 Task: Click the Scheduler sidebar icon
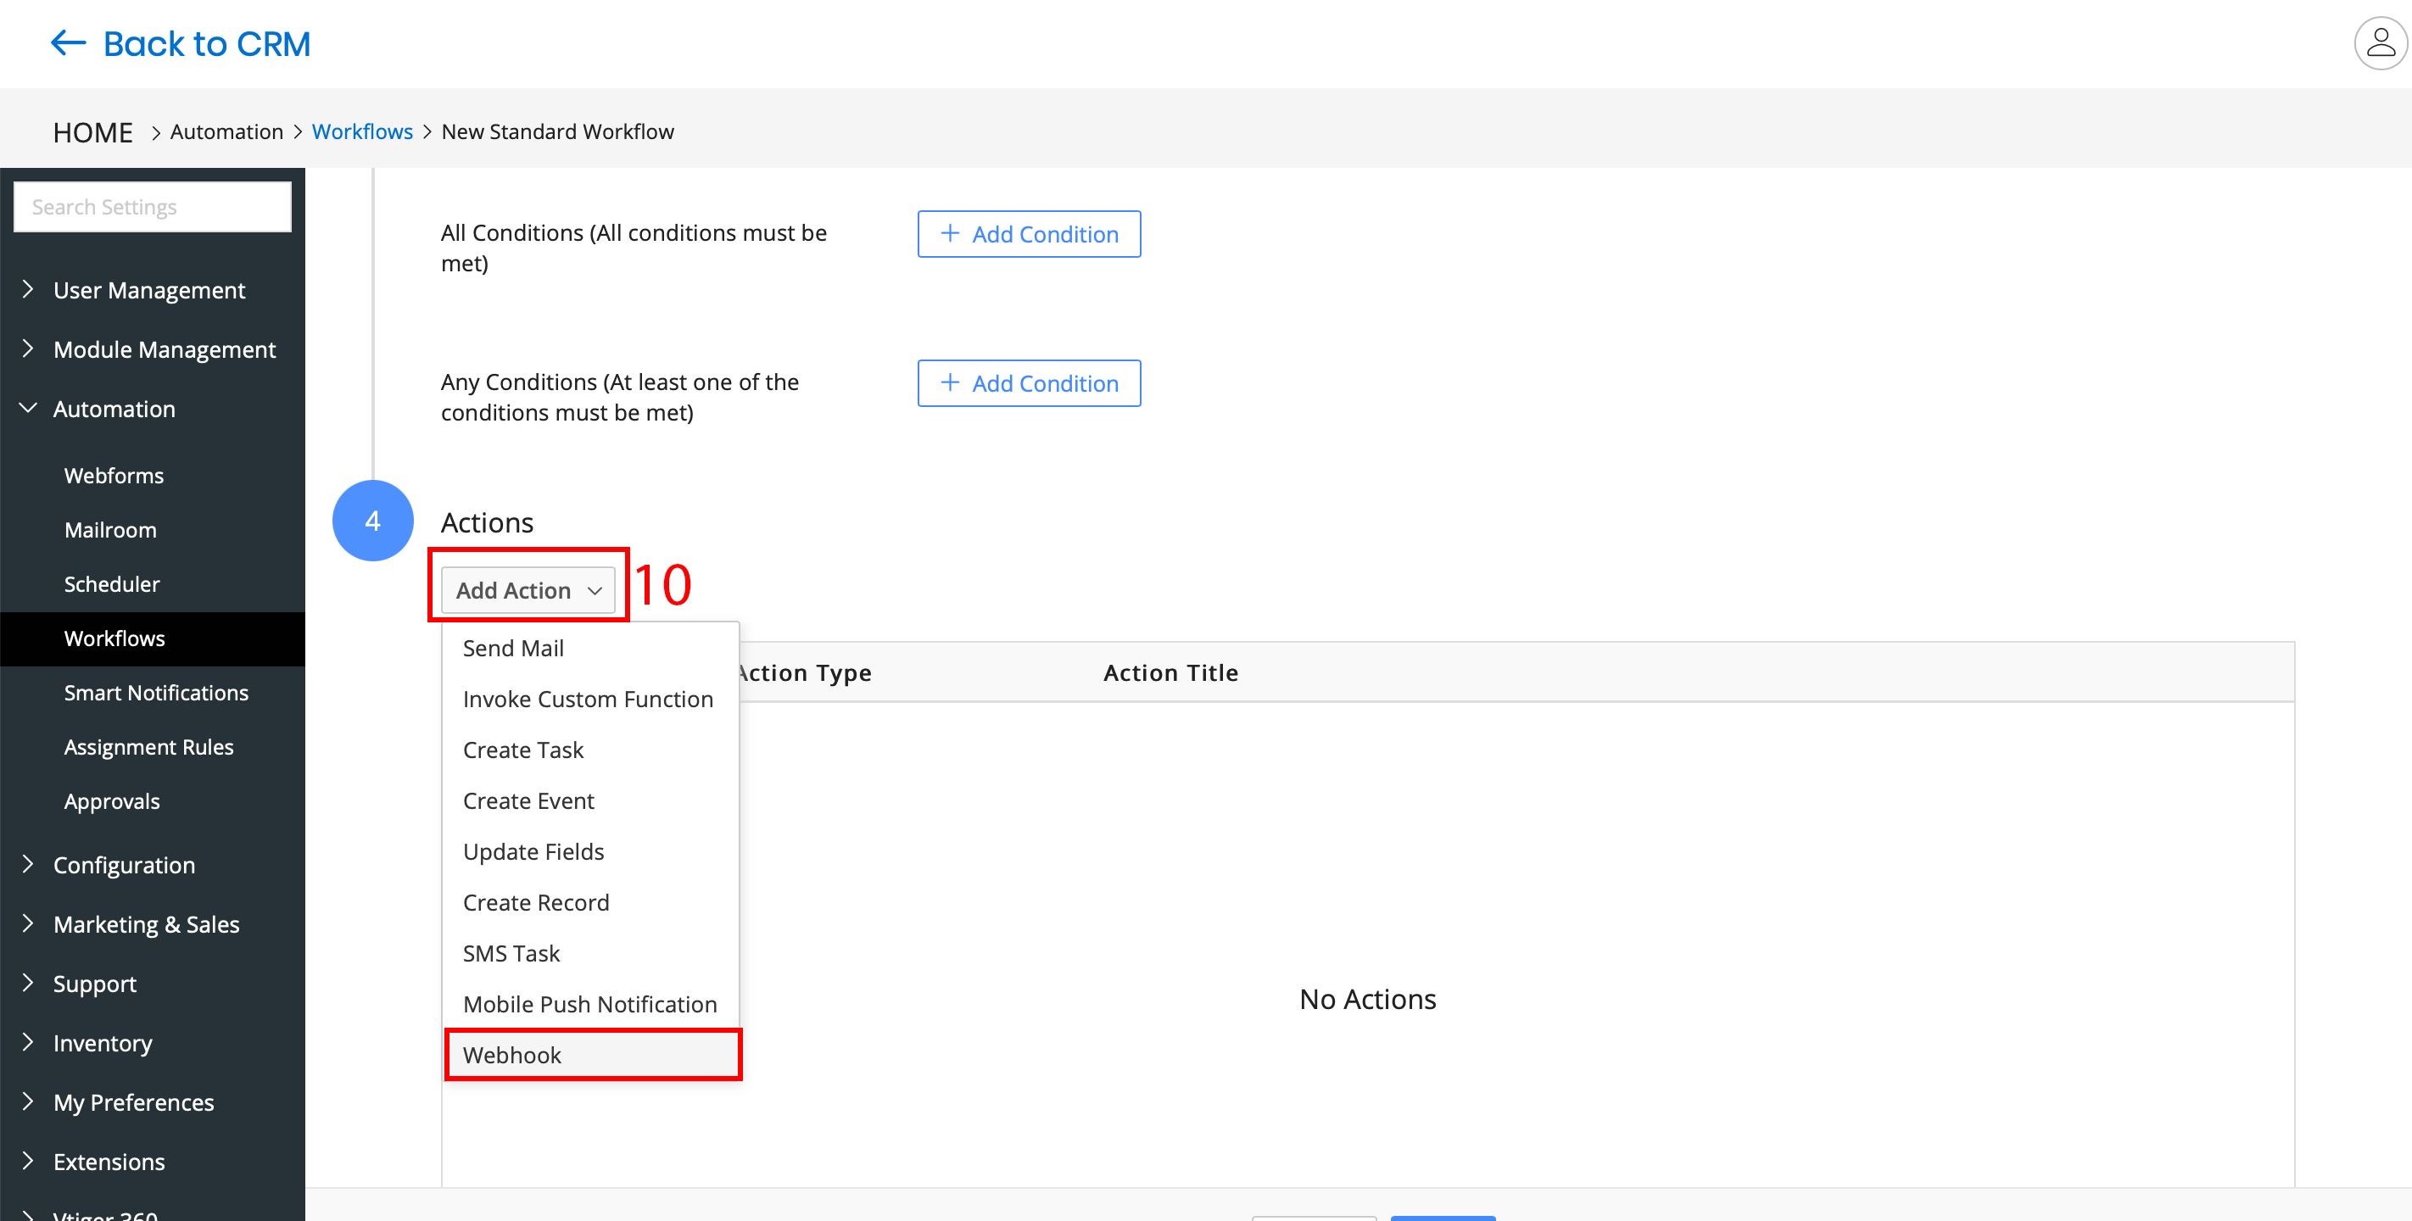click(110, 583)
